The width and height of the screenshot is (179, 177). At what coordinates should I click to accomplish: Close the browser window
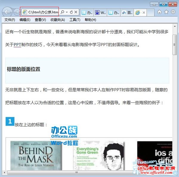click(173, 4)
